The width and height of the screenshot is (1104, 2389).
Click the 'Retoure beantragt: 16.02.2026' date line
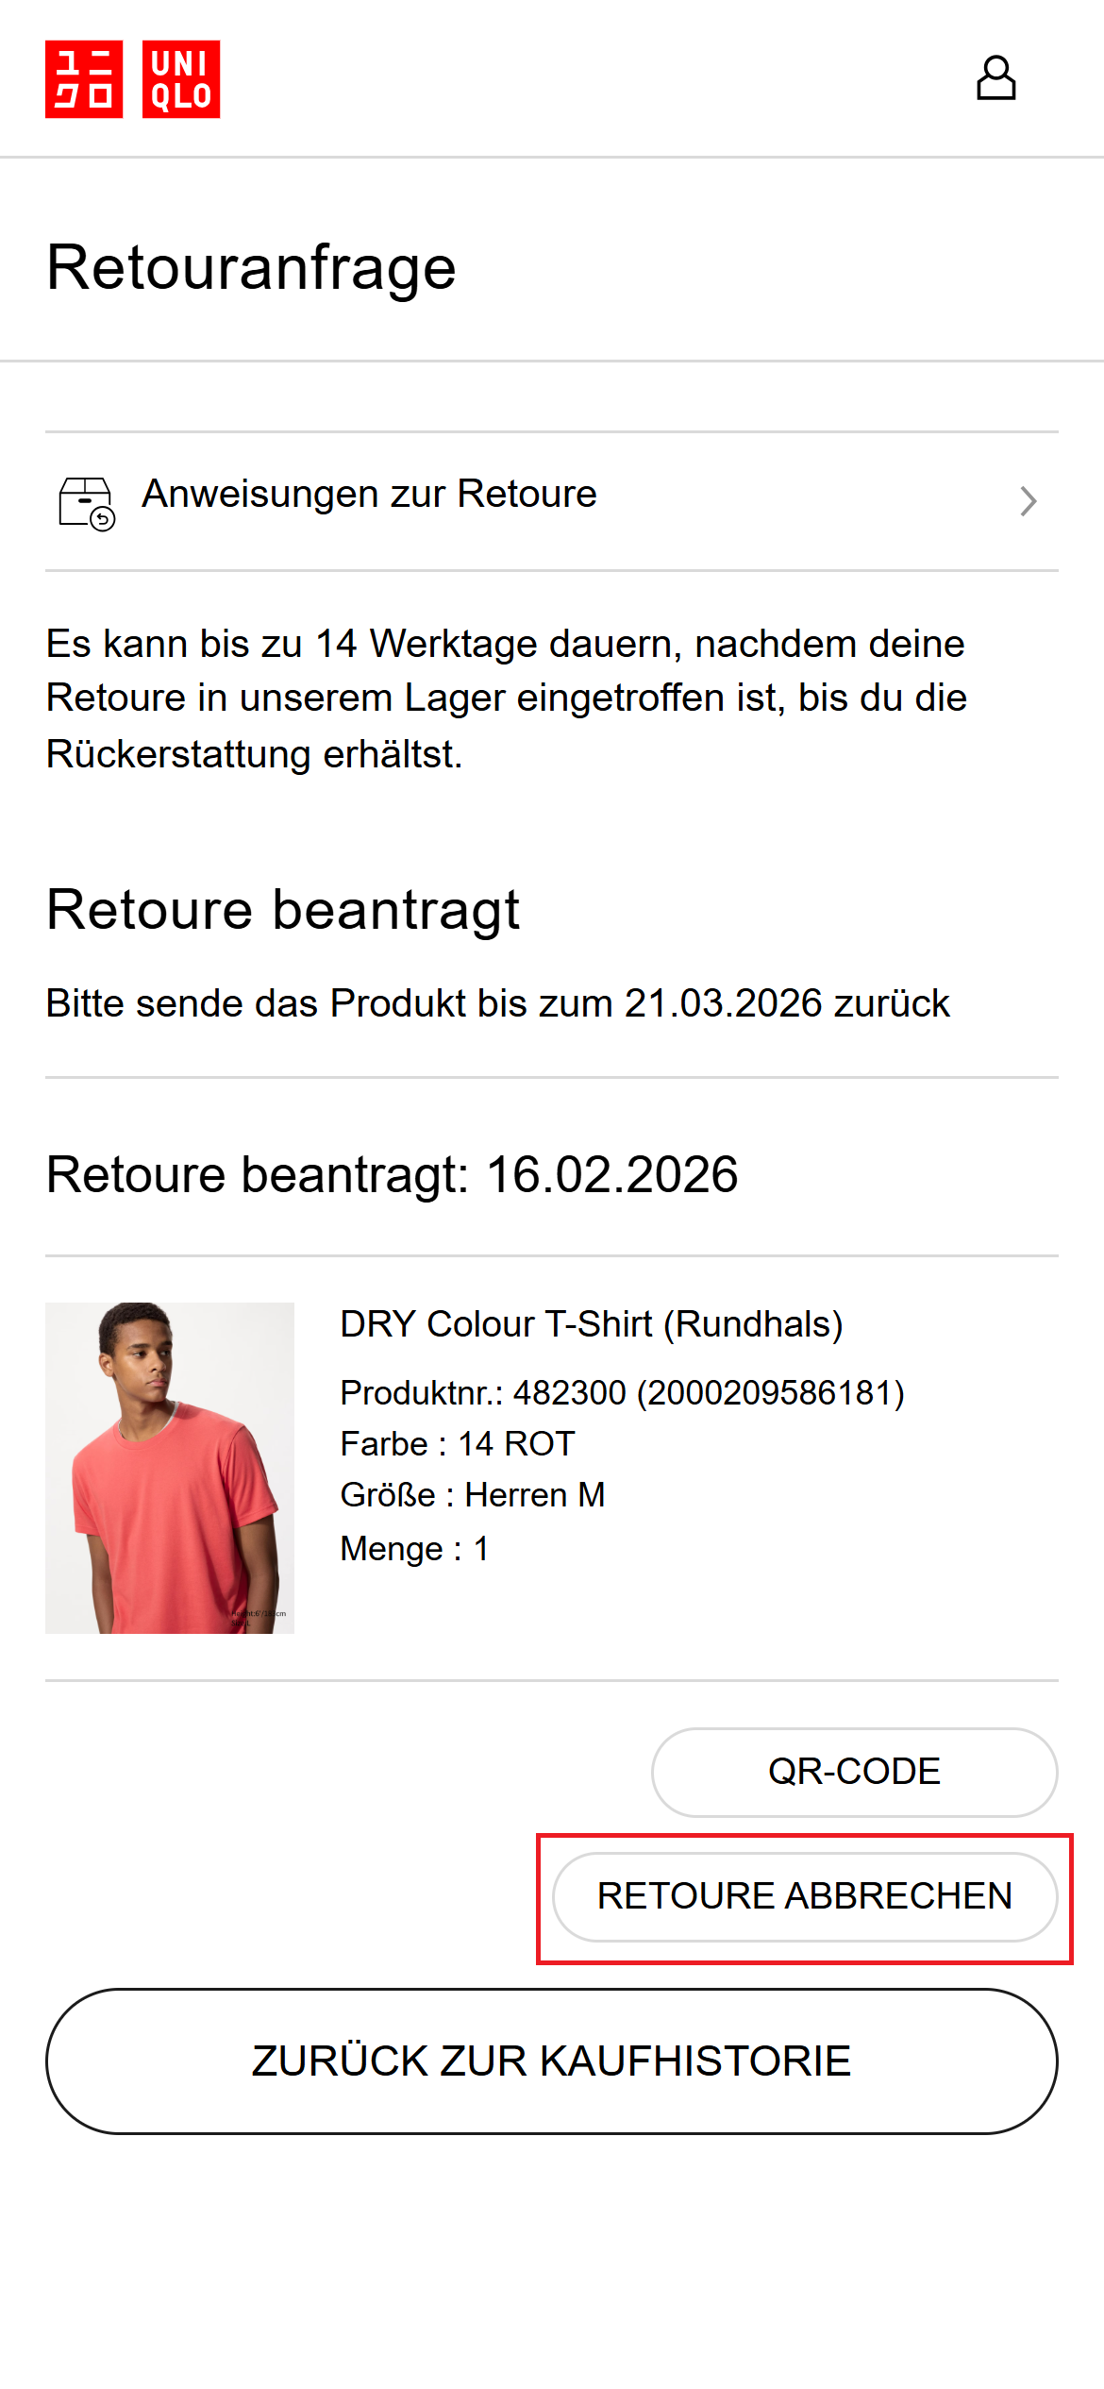coord(392,1175)
